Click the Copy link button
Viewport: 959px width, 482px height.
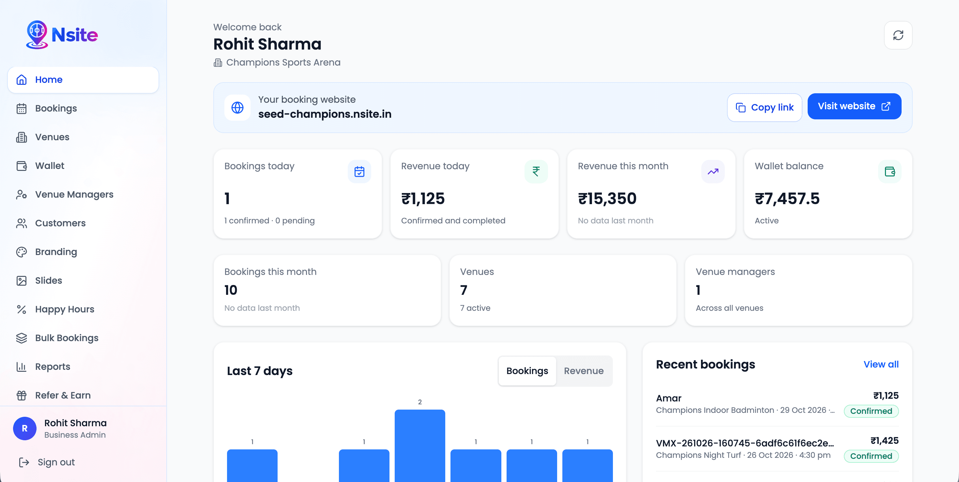pyautogui.click(x=764, y=107)
